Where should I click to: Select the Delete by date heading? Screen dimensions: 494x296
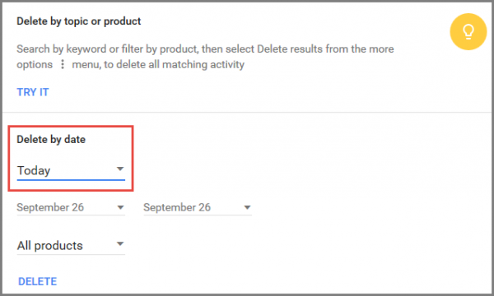(51, 139)
